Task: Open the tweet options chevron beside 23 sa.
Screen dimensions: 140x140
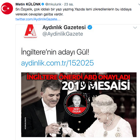Action: click(139, 4)
